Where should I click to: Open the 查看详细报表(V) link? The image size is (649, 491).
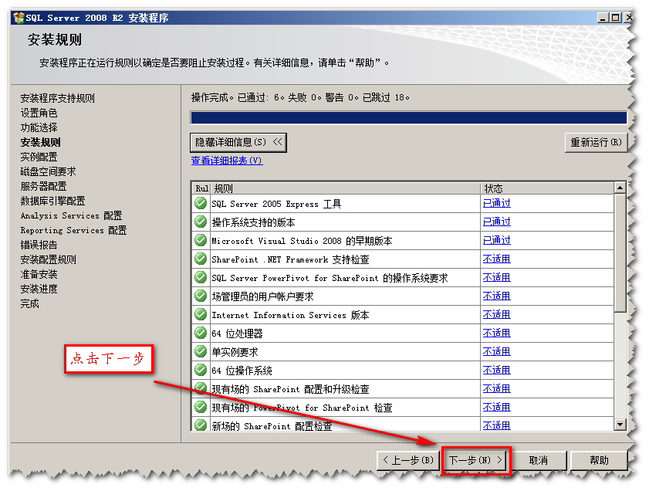(x=227, y=161)
